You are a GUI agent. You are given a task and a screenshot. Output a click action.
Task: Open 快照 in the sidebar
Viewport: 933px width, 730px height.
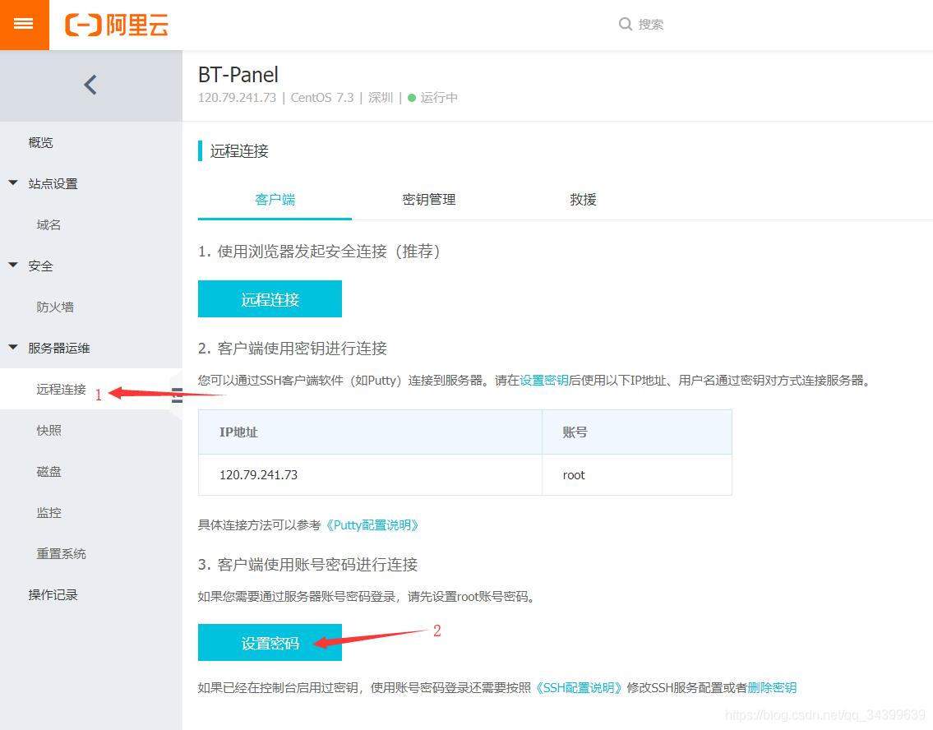click(x=48, y=430)
